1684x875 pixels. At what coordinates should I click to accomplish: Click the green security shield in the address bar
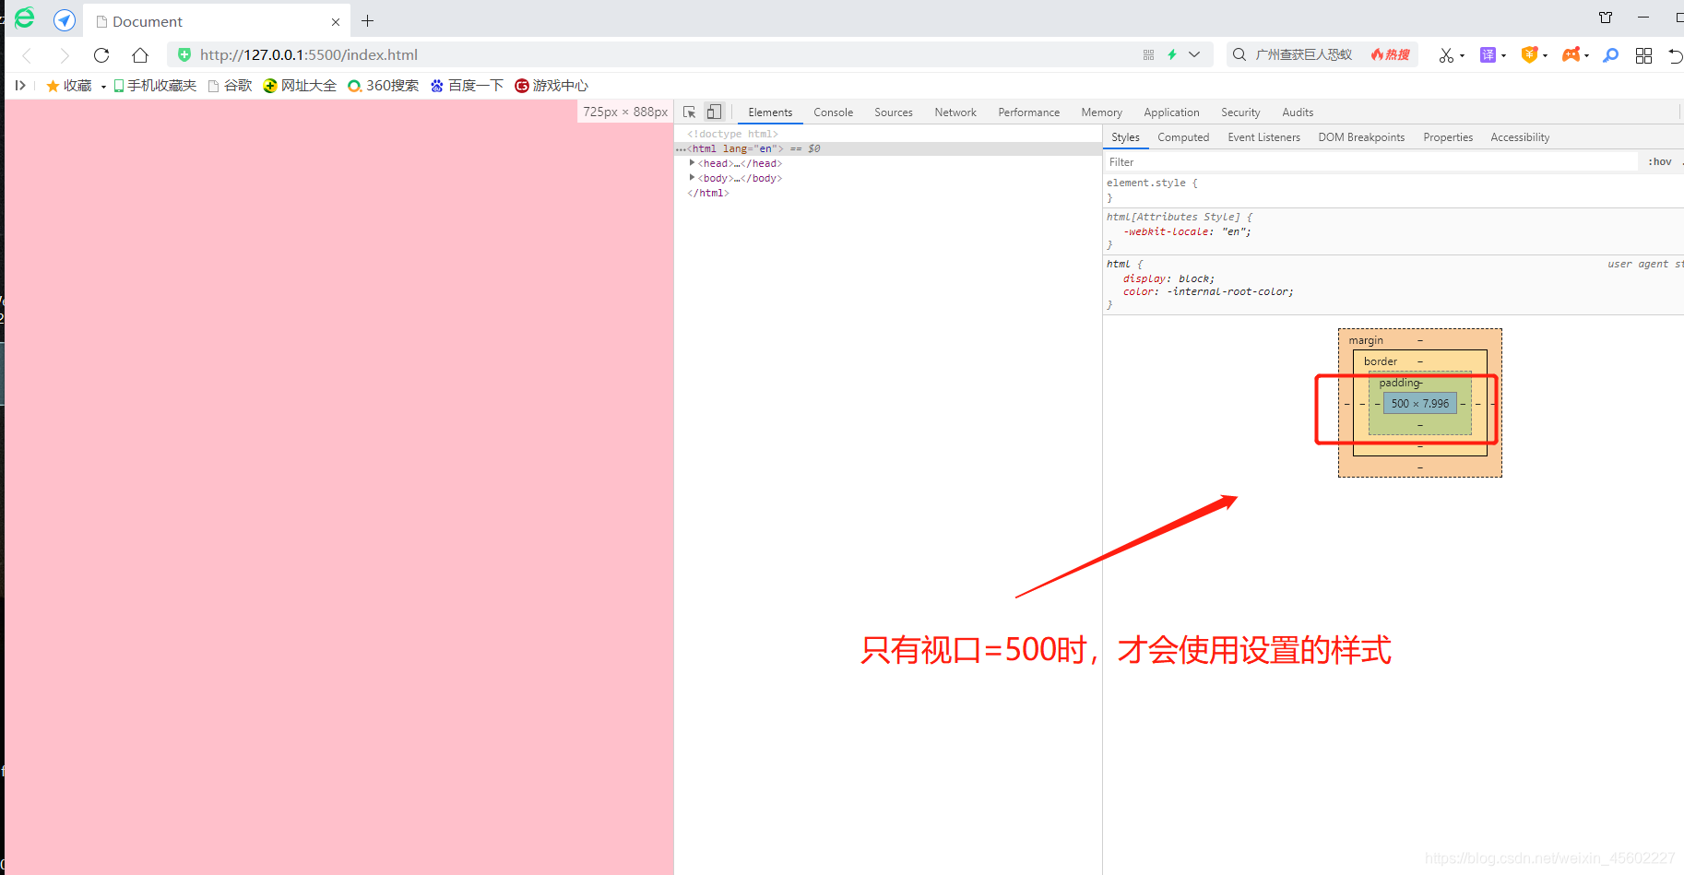coord(184,55)
